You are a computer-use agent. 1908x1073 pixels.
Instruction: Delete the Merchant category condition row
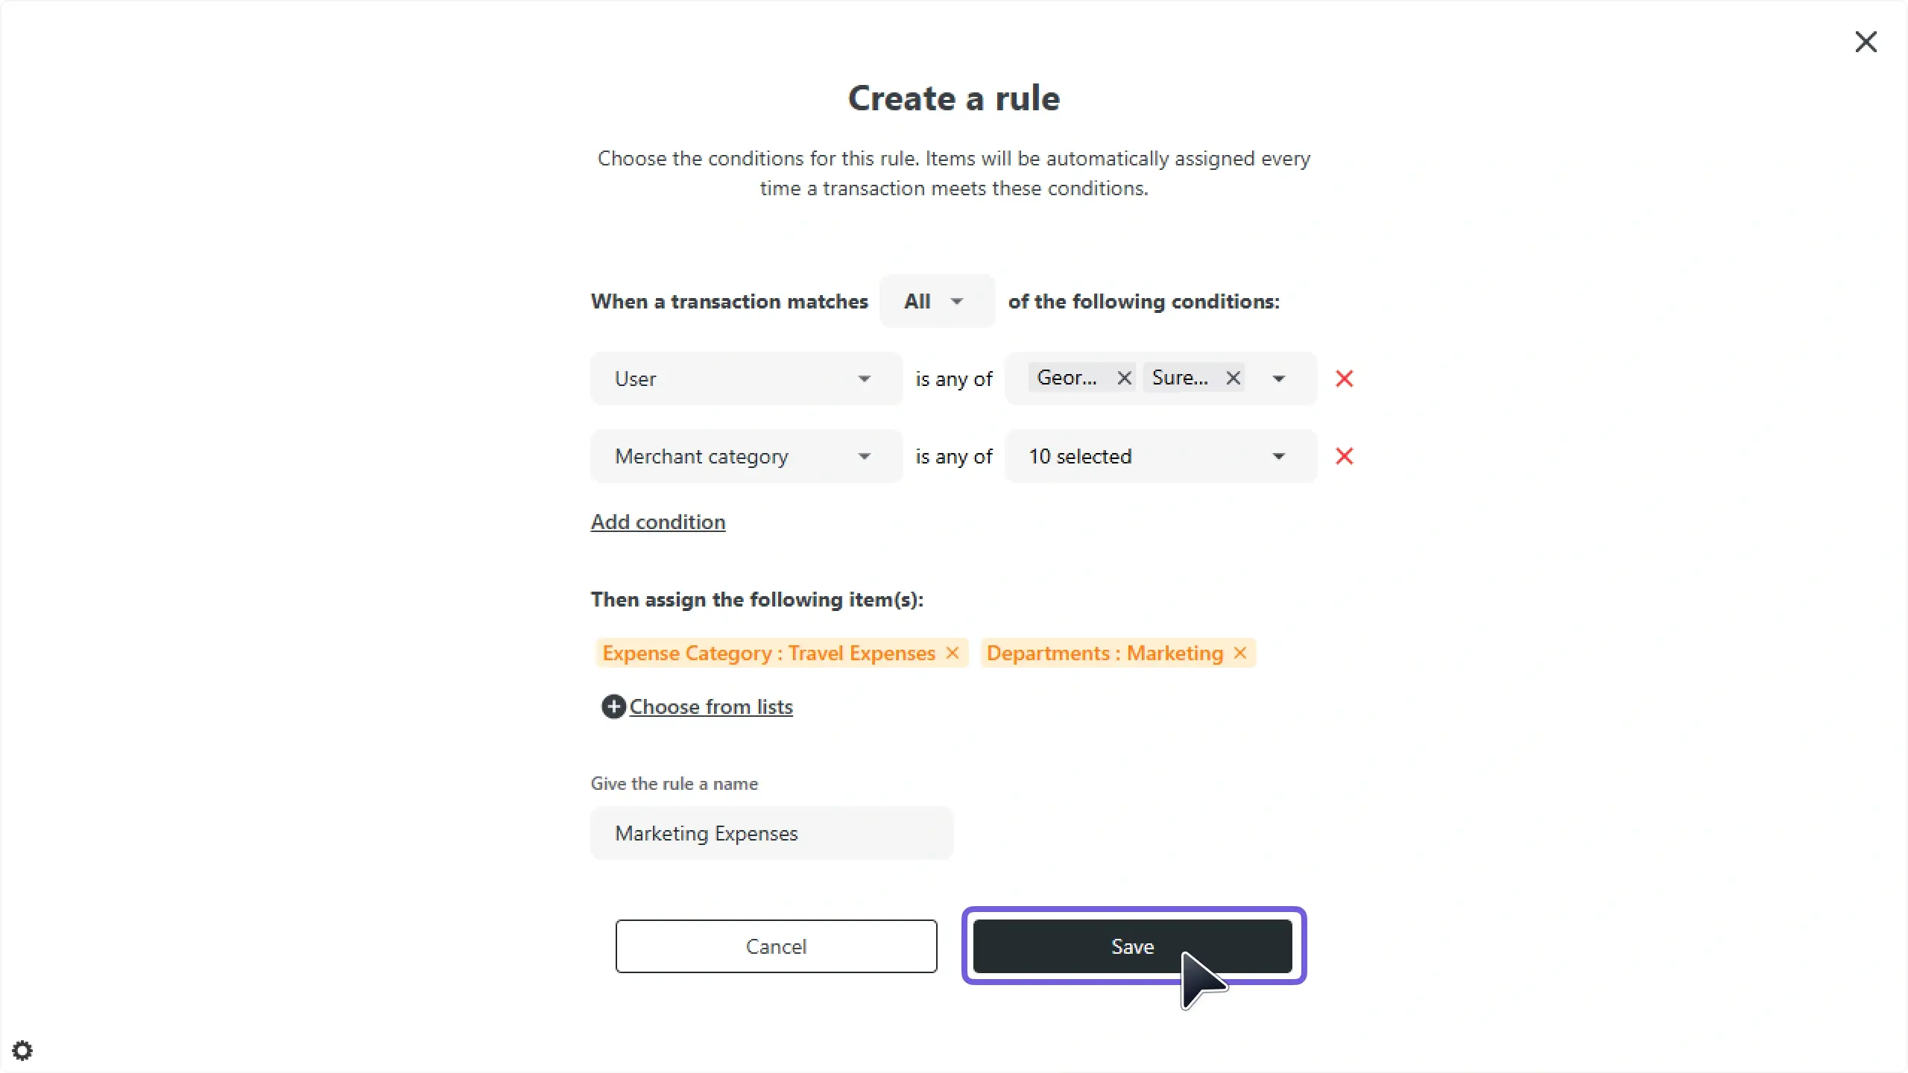point(1345,456)
